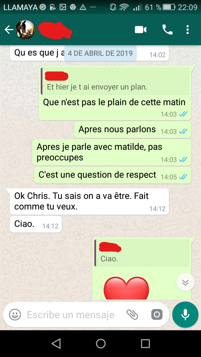The width and height of the screenshot is (201, 357).
Task: Tap the Android recent apps button
Action: 145,344
